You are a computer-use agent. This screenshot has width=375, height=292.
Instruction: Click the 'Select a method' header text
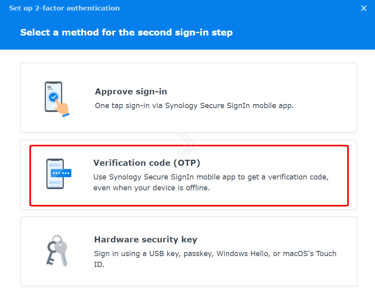tap(126, 32)
